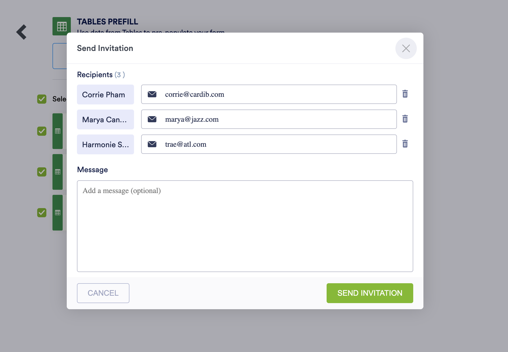508x352 pixels.
Task: Close the Send Invitation dialog
Action: (406, 48)
